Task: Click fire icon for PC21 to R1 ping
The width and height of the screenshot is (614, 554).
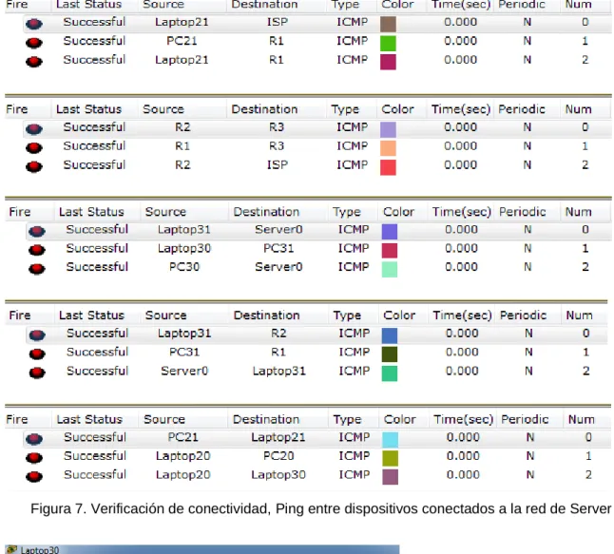Action: pos(34,42)
